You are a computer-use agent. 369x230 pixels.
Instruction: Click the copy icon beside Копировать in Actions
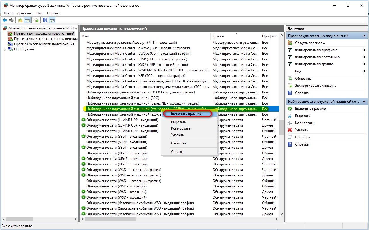[290, 123]
